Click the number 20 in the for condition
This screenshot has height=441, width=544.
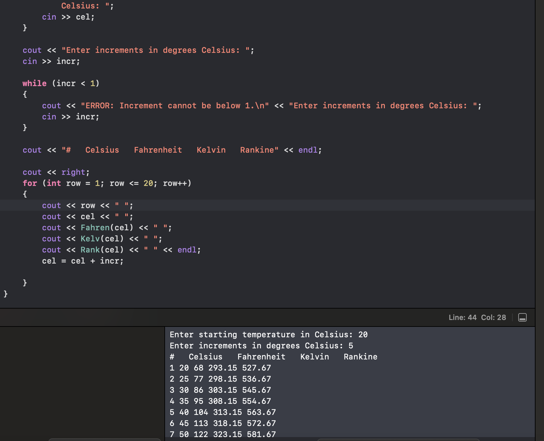tap(148, 183)
